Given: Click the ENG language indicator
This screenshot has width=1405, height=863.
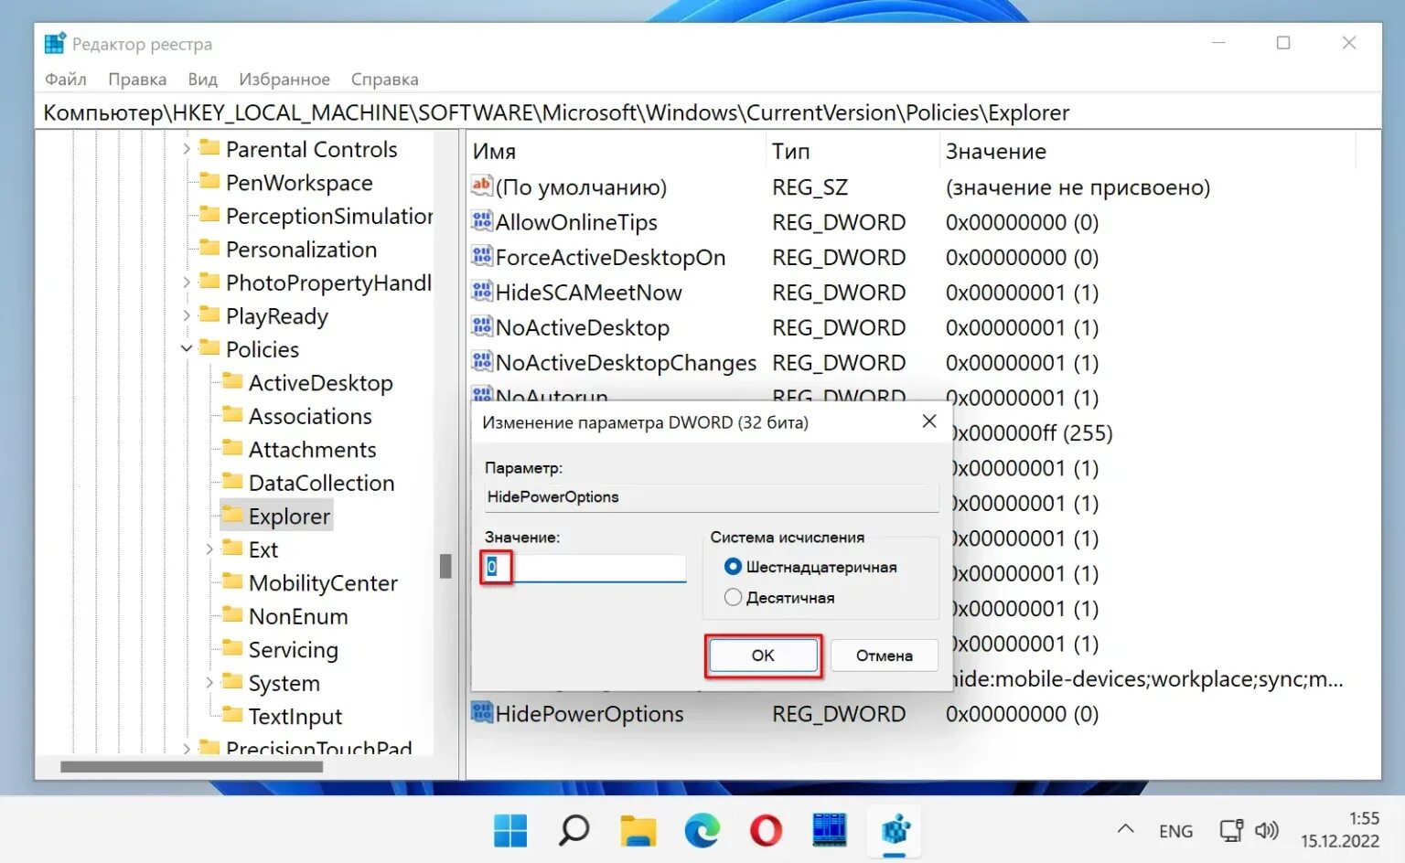Looking at the screenshot, I should [1175, 831].
